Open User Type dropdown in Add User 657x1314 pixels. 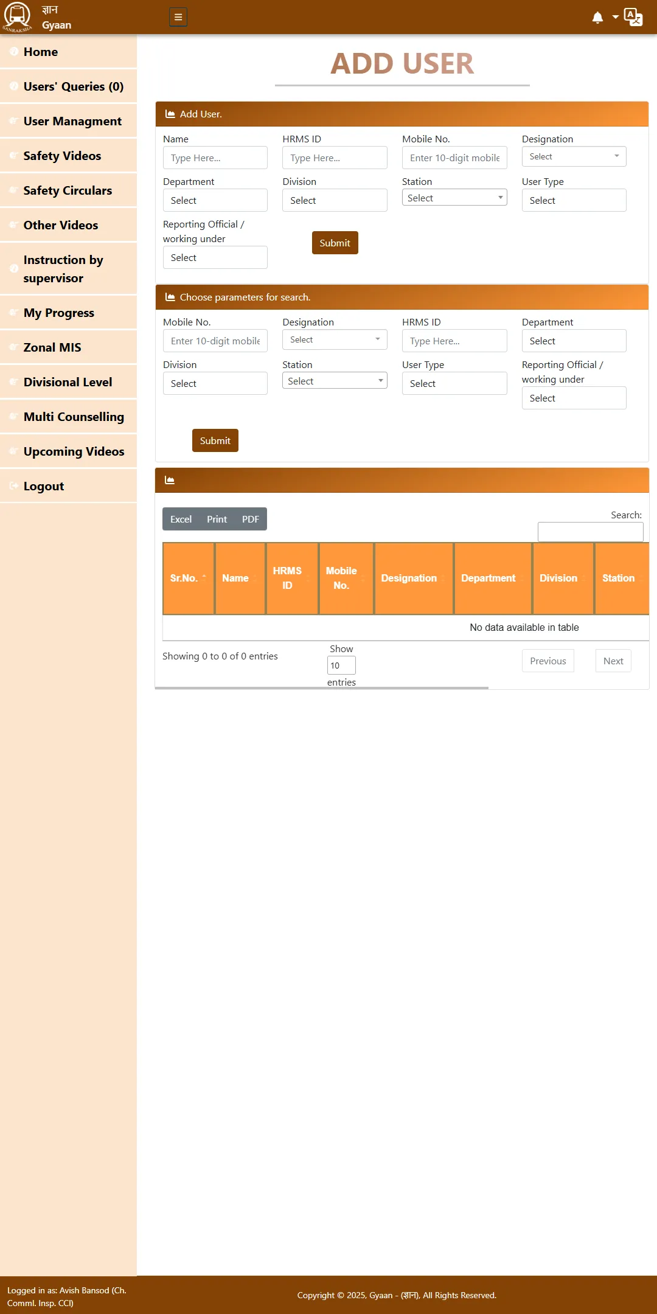[x=574, y=200]
